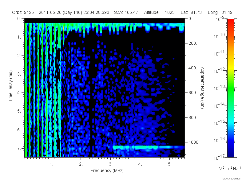The width and height of the screenshot is (246, 185).
Task: Click the '5.' tick on the frequency axis
Action: (170, 164)
